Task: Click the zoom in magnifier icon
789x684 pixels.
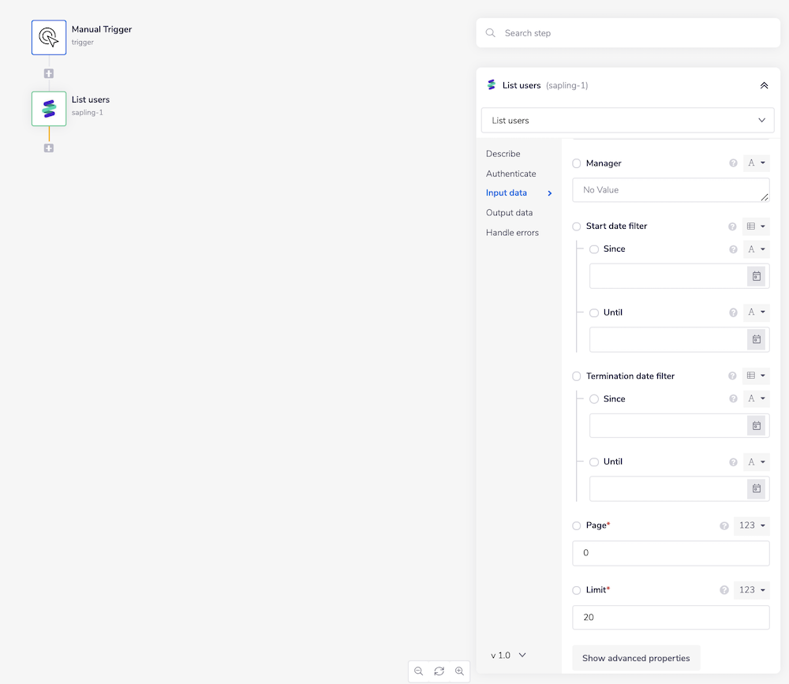Action: point(459,671)
